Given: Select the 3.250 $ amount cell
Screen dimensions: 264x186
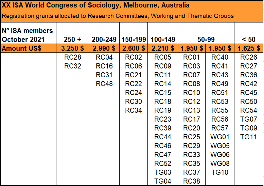Looking at the screenshot, I should pos(73,48).
